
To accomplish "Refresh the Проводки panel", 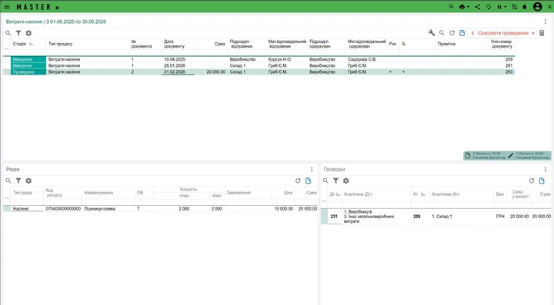I will pyautogui.click(x=532, y=181).
